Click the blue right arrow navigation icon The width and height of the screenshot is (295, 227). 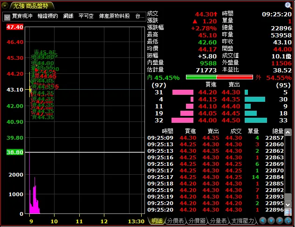[x=280, y=220]
